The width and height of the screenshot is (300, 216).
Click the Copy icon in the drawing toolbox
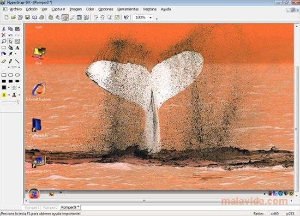[x=10, y=29]
